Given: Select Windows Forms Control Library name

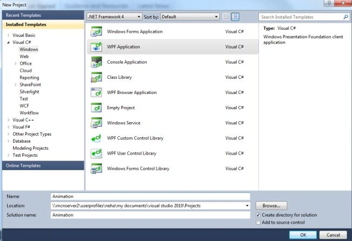Looking at the screenshot, I should [138, 169].
